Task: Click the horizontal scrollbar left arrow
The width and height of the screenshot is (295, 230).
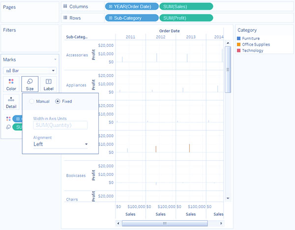Action: click(118, 224)
